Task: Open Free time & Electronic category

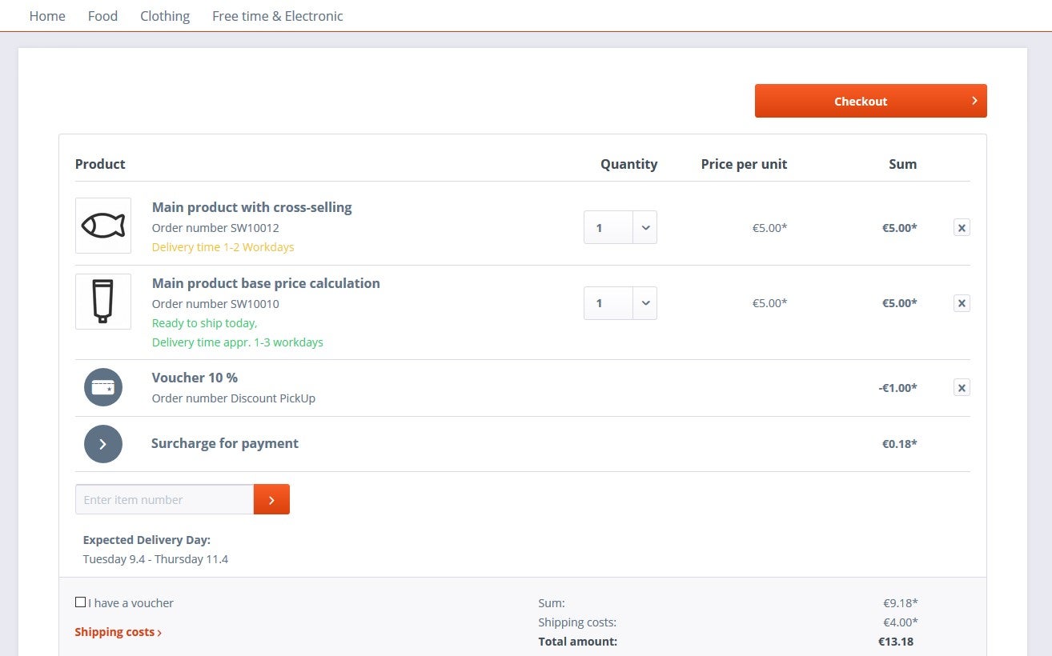Action: [x=278, y=16]
